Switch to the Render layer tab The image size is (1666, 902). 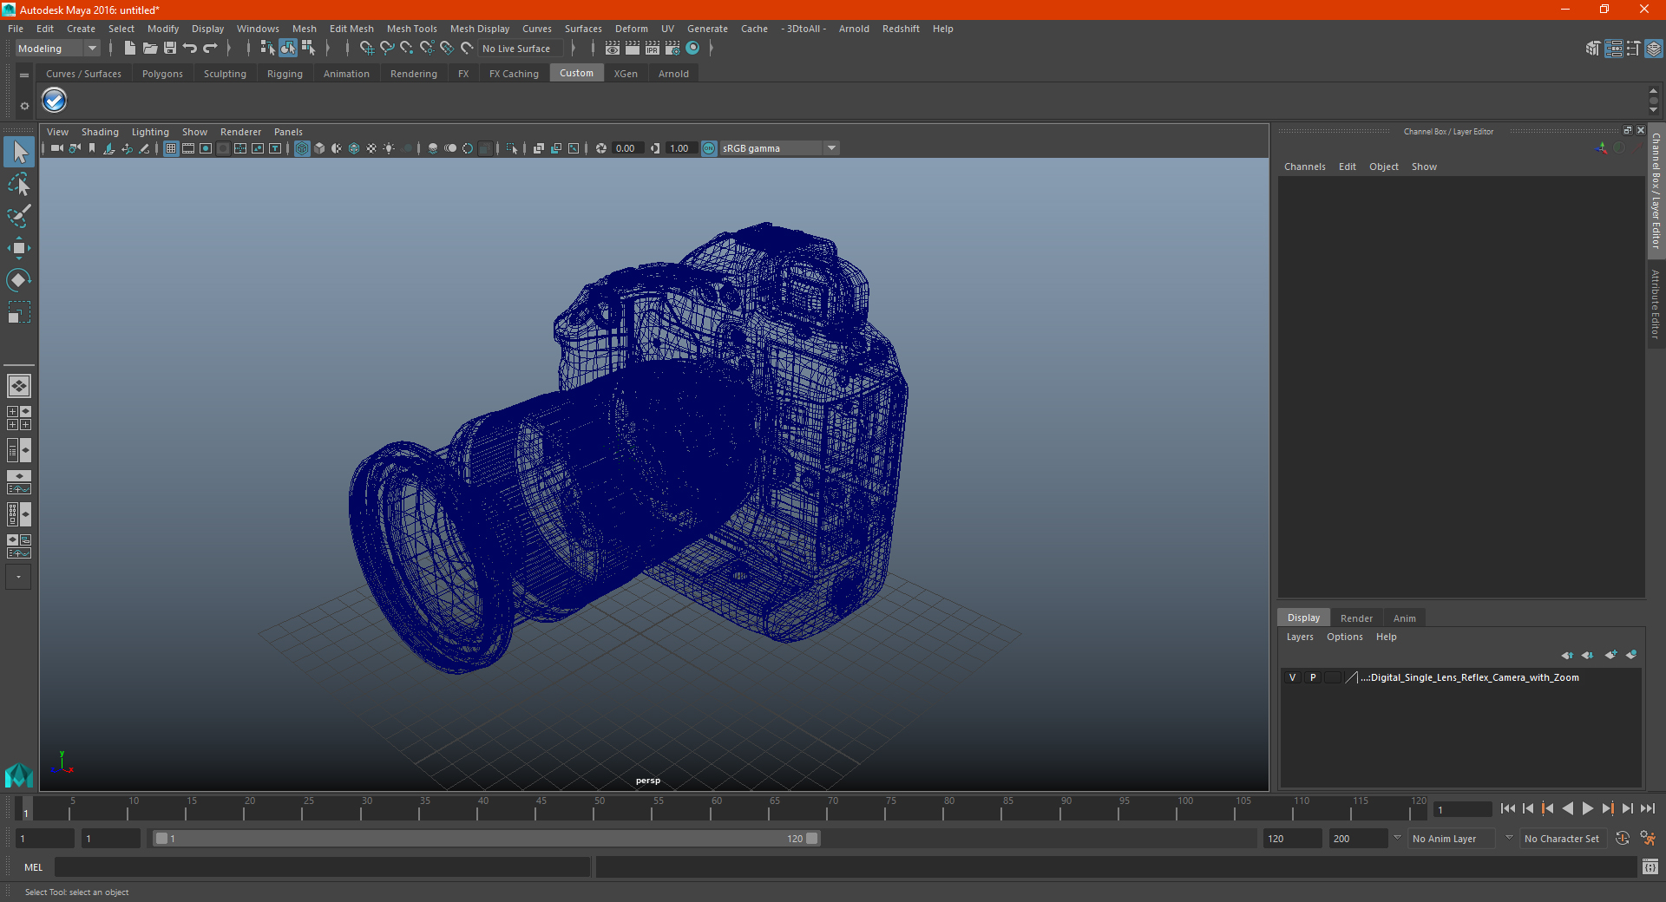[x=1356, y=618]
